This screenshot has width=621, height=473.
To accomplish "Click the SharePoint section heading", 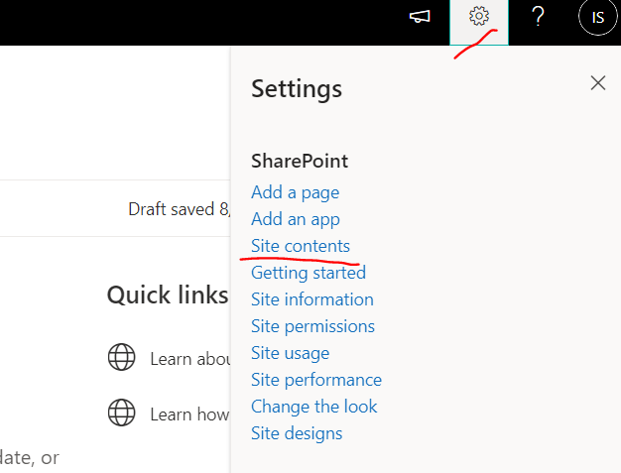I will pos(300,161).
